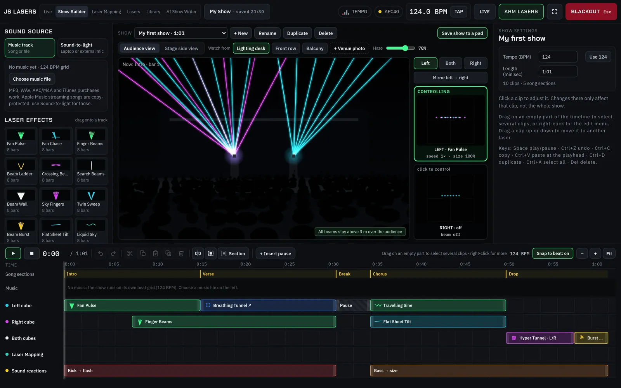Viewport: 621px width, 388px height.
Task: Toggle Snap to beat off
Action: pyautogui.click(x=553, y=253)
